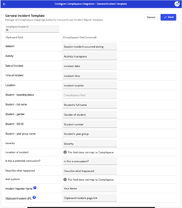Click the empty Student boarding status mapping field

[90, 95]
